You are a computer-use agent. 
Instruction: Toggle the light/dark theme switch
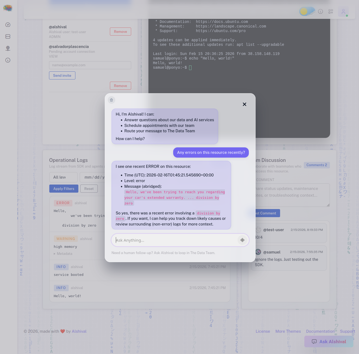click(x=307, y=12)
